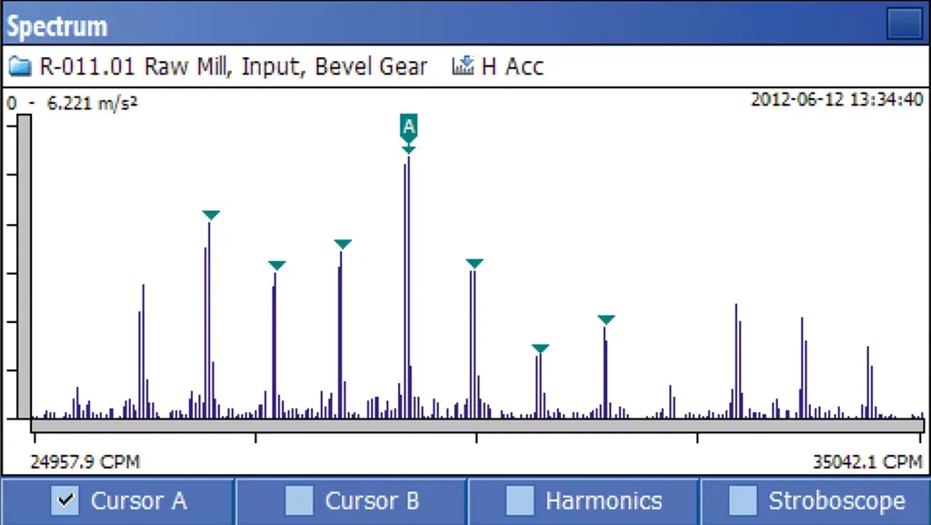Click the H Acc measurement type label
931x525 pixels.
[512, 66]
